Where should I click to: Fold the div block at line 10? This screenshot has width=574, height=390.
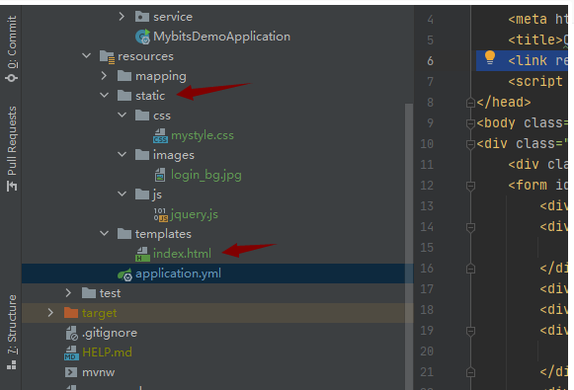point(470,144)
